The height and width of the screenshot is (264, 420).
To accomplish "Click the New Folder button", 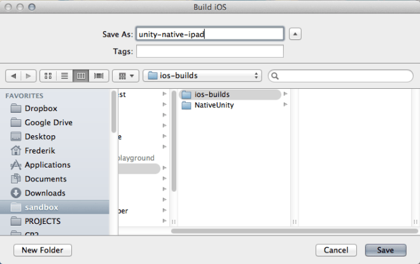I will 43,250.
